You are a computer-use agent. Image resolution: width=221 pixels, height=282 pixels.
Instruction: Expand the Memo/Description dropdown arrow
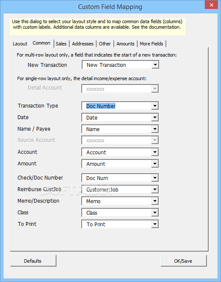[155, 201]
